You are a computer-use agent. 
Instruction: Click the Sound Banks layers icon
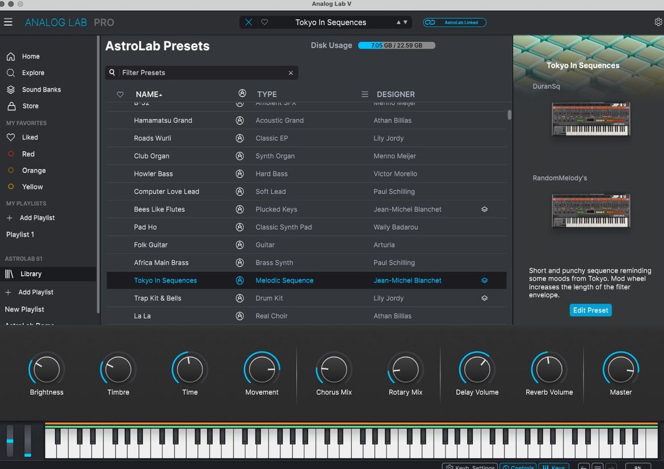11,90
